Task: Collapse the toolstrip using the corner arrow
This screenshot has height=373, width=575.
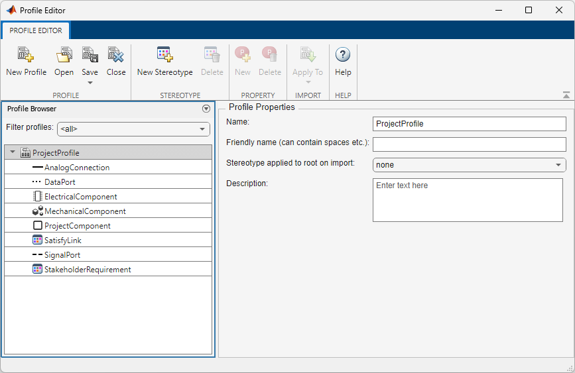Action: point(566,95)
